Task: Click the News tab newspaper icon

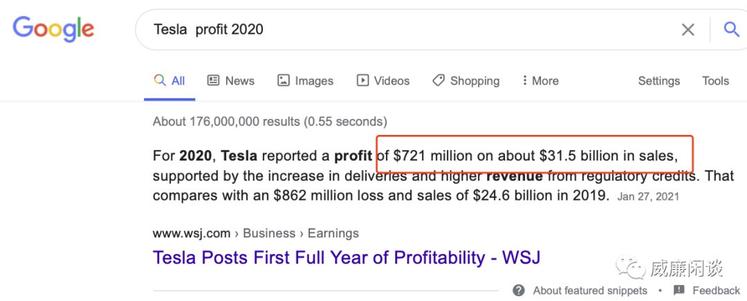Action: [213, 80]
